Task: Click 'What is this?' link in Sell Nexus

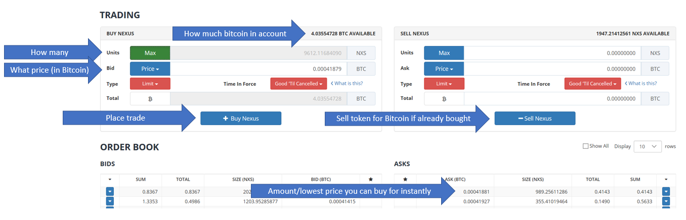Action: 641,84
